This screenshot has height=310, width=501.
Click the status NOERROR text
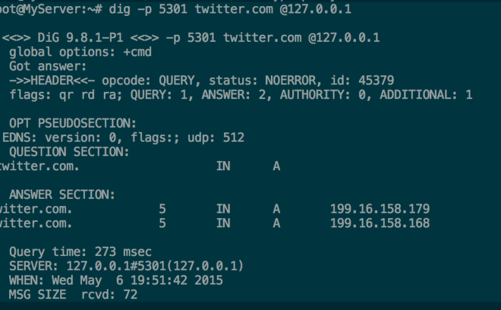pyautogui.click(x=265, y=81)
